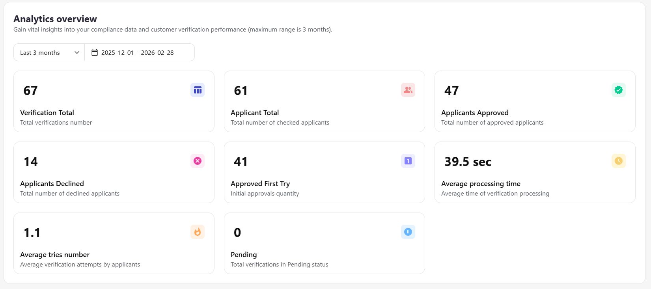
Task: Click the Applicant Total value 61
Action: (241, 91)
